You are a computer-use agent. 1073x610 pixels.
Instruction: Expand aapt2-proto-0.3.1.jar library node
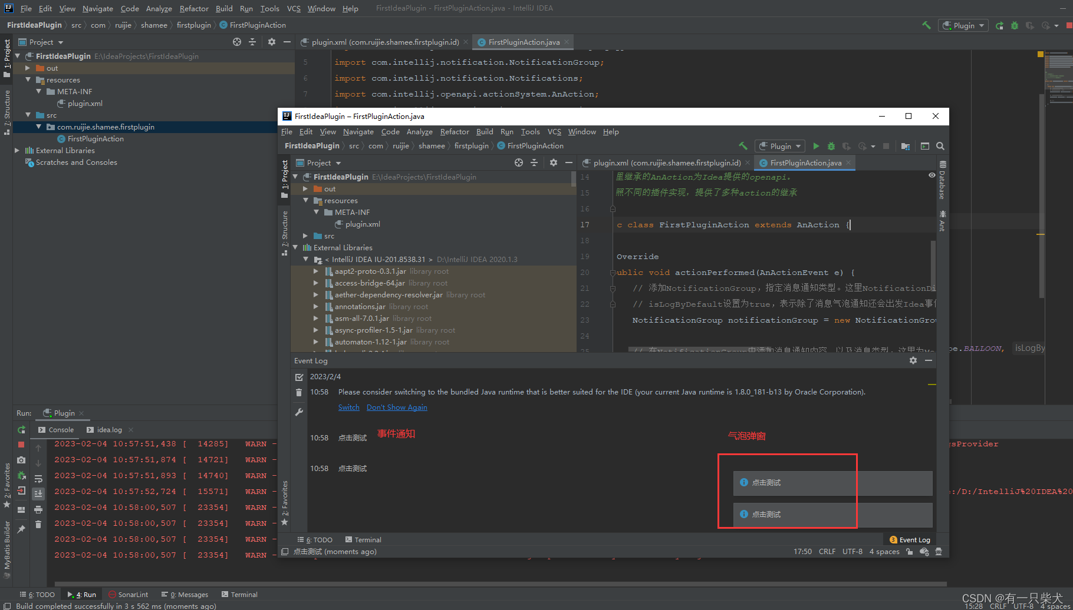tap(316, 271)
